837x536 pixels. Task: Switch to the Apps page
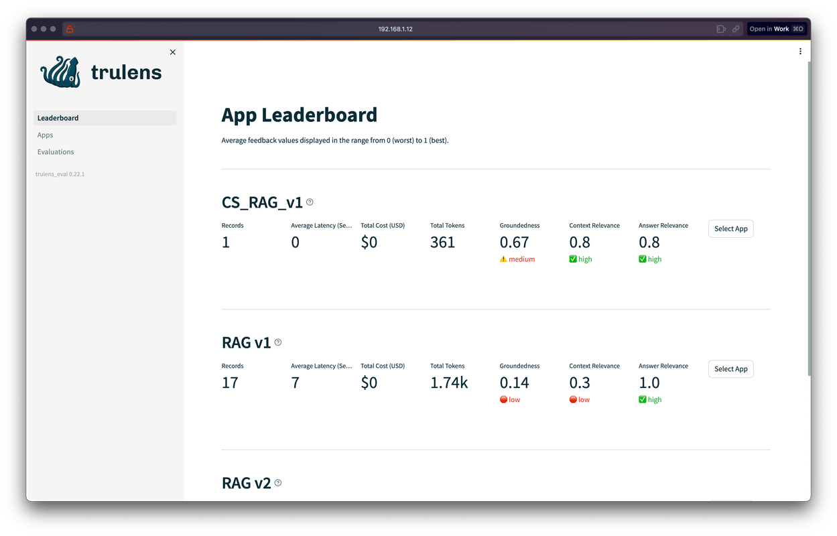pos(45,135)
